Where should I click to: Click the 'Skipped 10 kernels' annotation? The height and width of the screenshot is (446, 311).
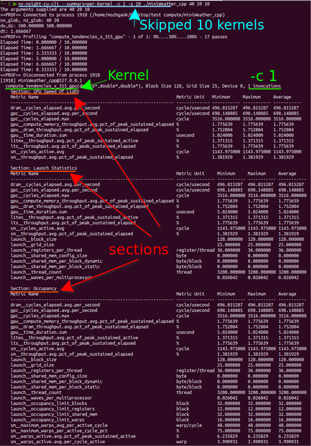point(202,25)
